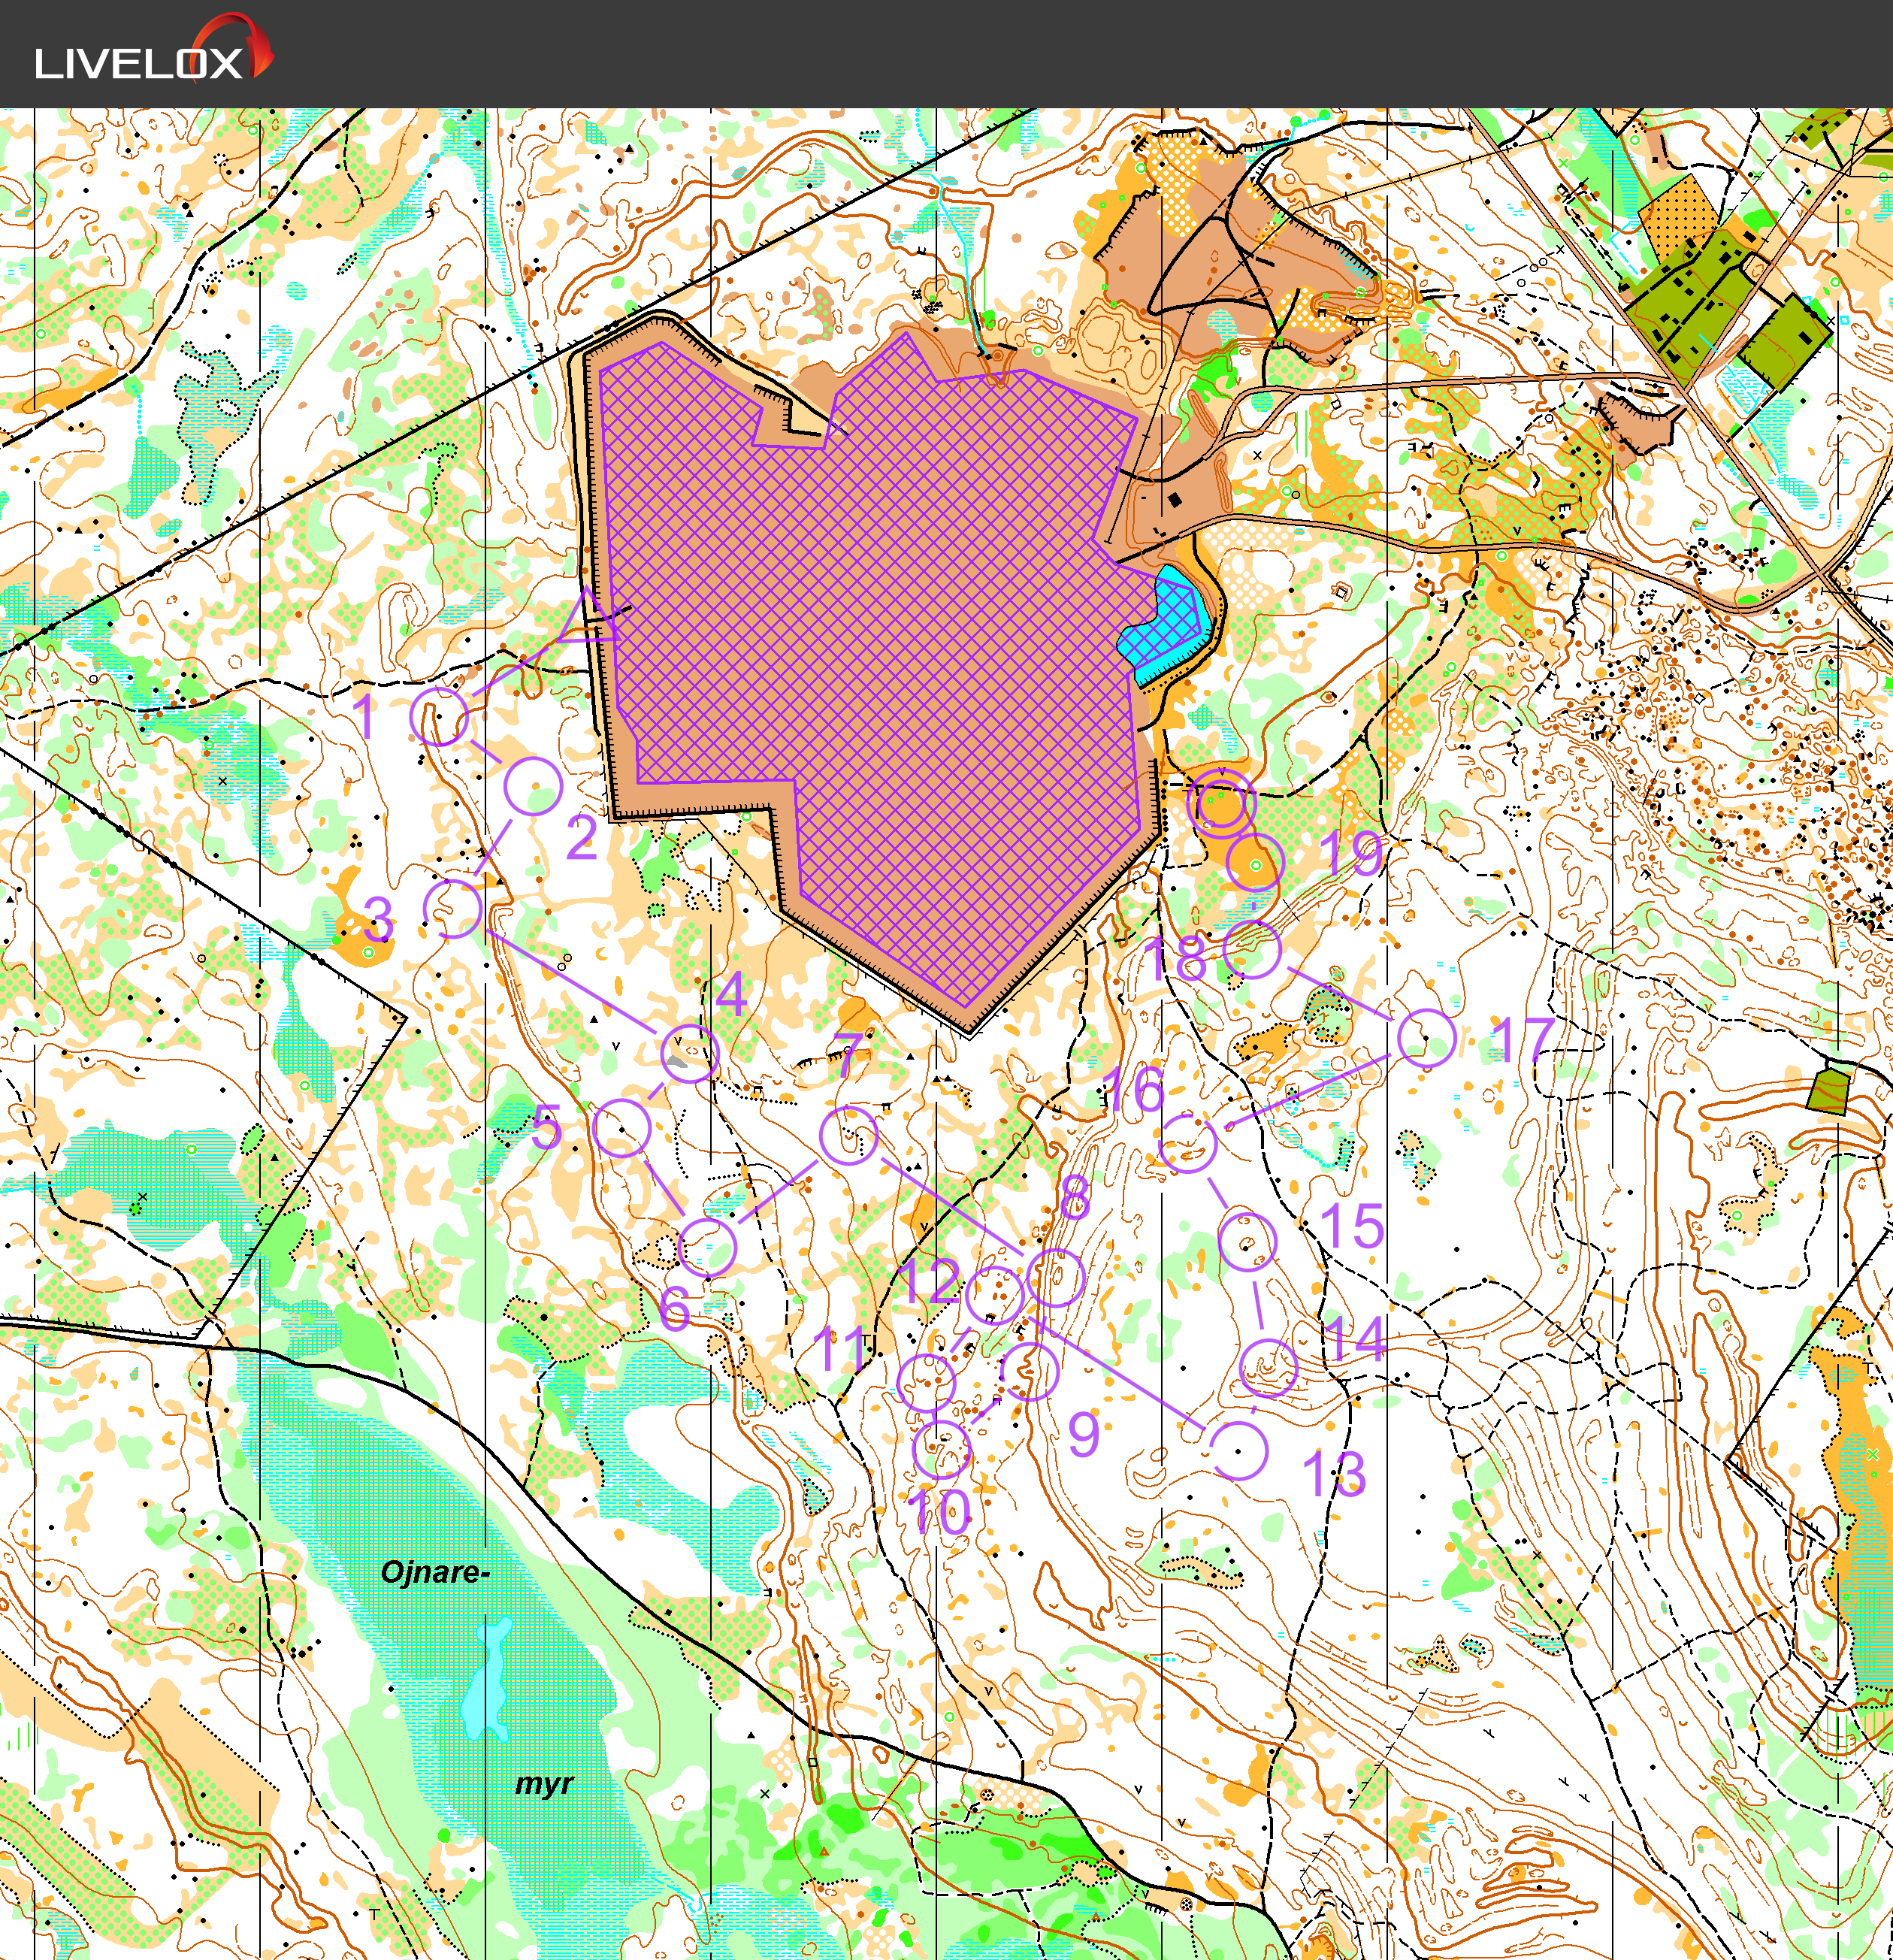Select control circle number 15

(x=1248, y=1242)
